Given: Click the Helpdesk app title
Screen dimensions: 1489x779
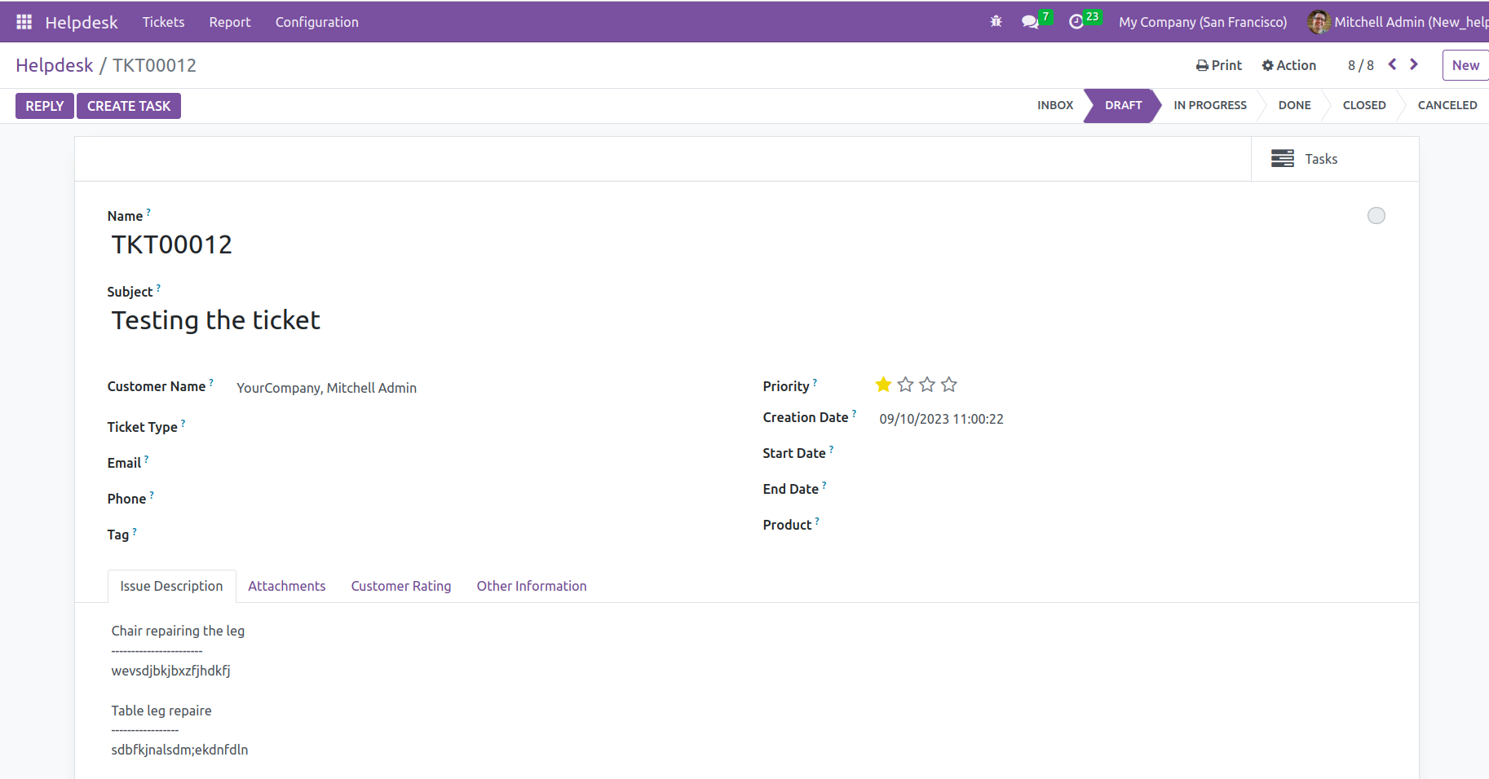Looking at the screenshot, I should 82,22.
